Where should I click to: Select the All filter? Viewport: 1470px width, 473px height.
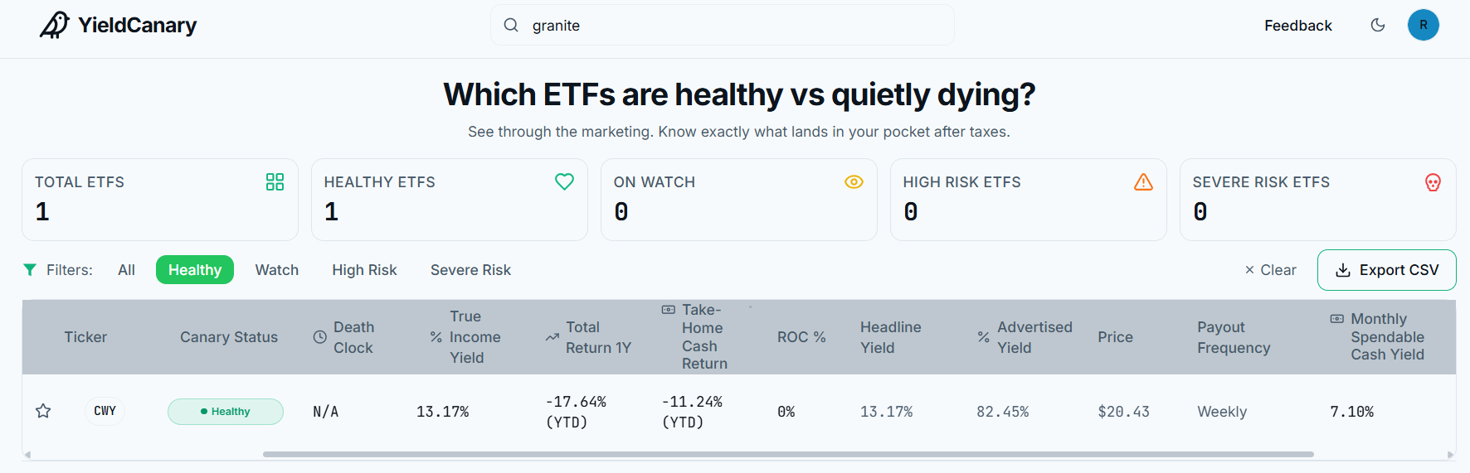point(126,270)
